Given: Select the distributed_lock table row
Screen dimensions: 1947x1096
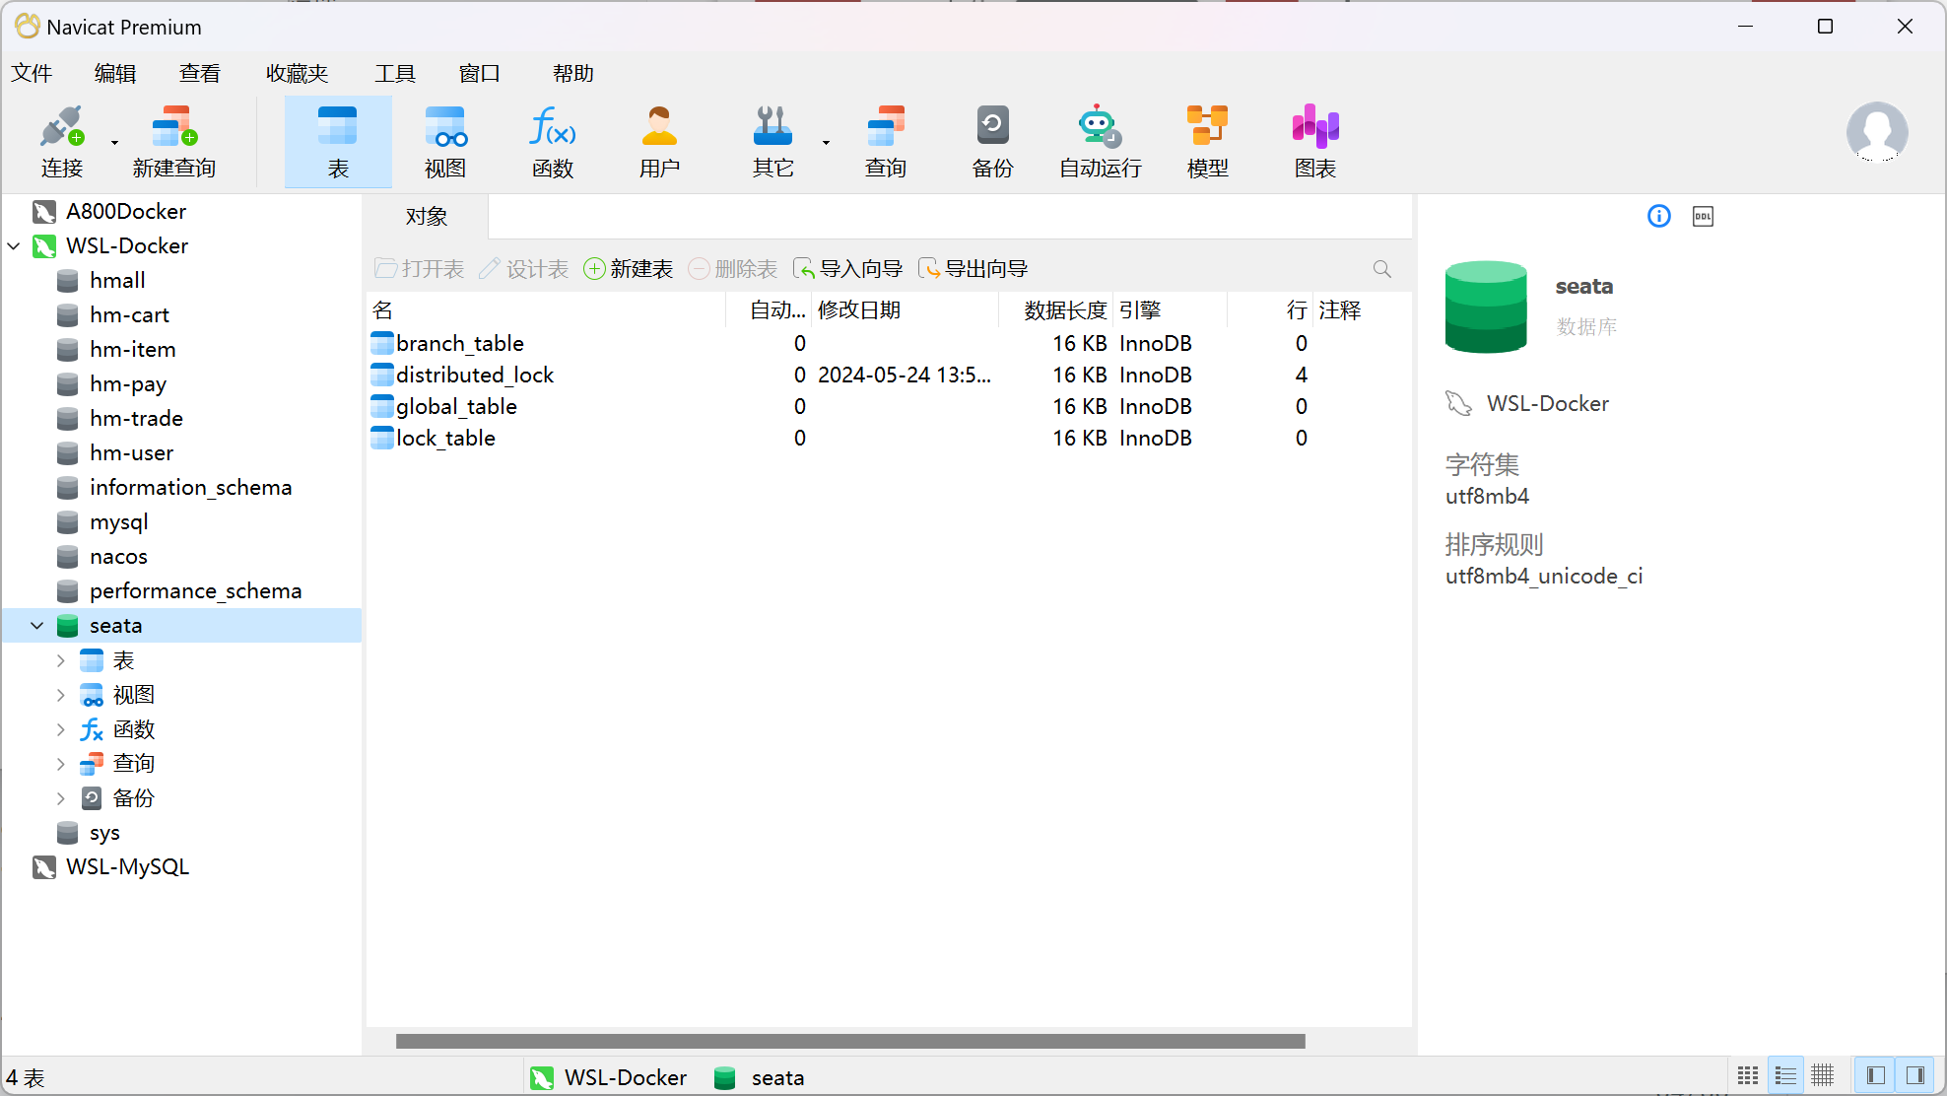Looking at the screenshot, I should [x=475, y=376].
